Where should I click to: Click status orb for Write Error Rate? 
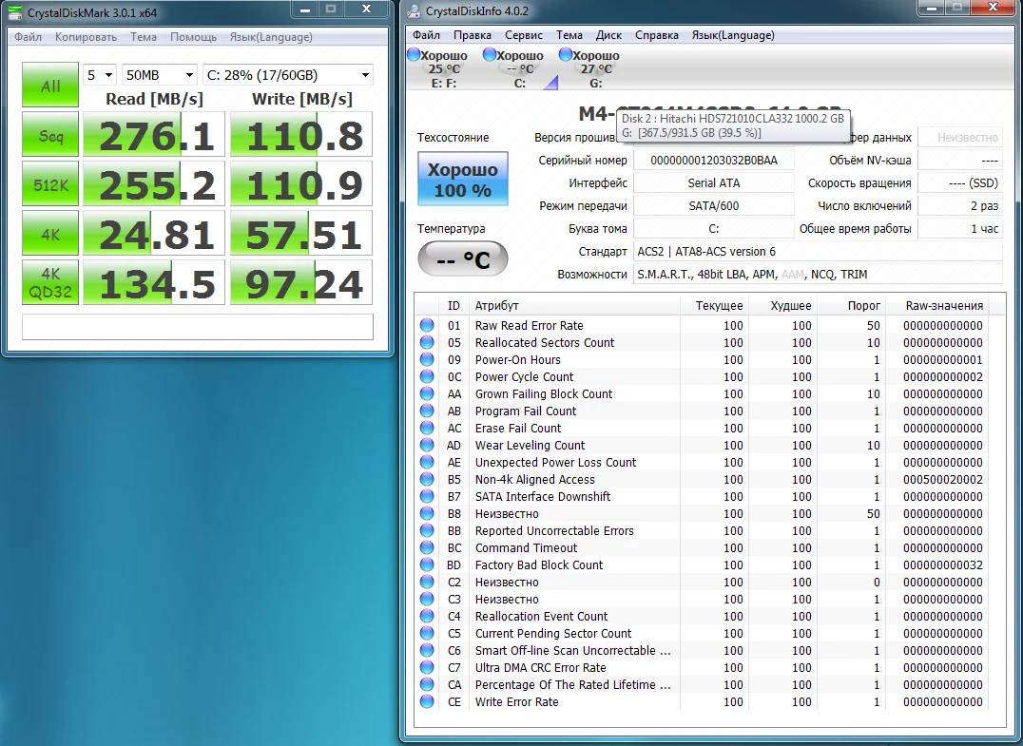427,702
